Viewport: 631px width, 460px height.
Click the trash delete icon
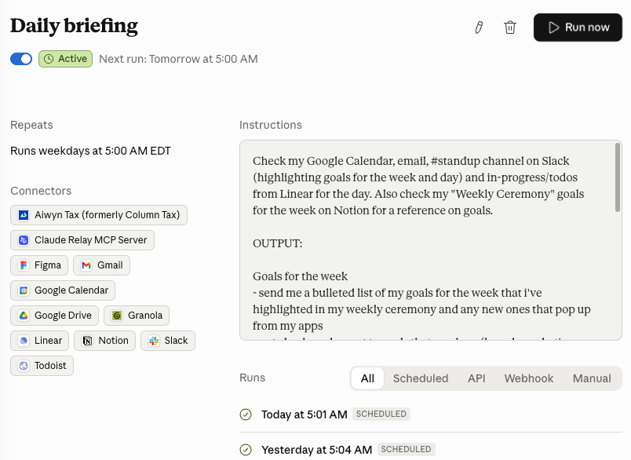[x=510, y=27]
